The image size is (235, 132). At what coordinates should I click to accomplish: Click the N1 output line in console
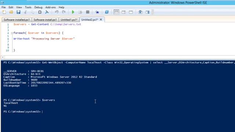point(5,106)
